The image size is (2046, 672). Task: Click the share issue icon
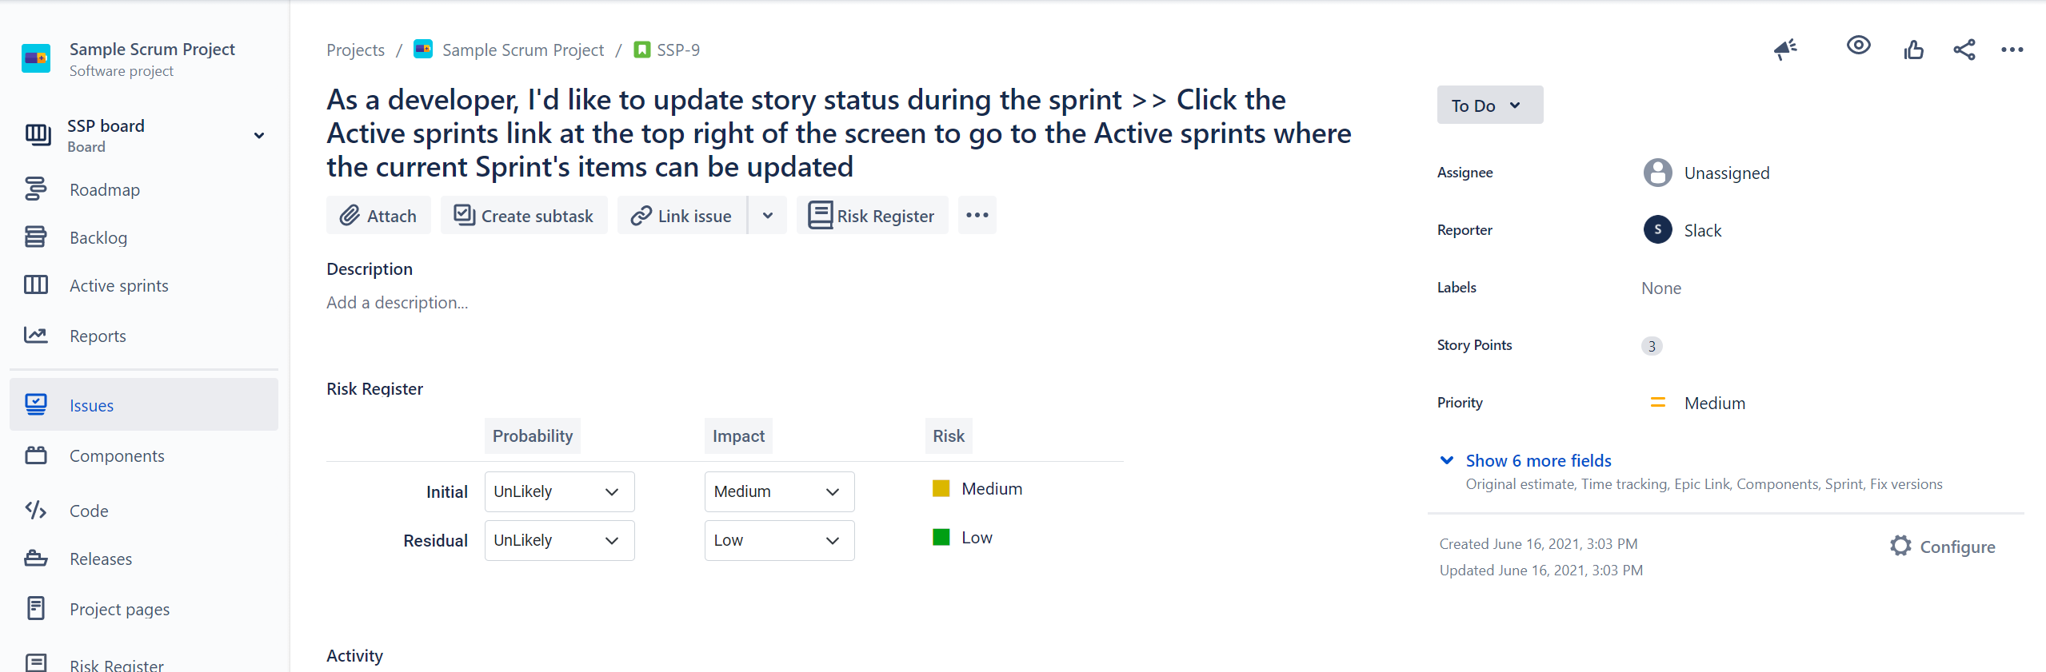[1964, 50]
